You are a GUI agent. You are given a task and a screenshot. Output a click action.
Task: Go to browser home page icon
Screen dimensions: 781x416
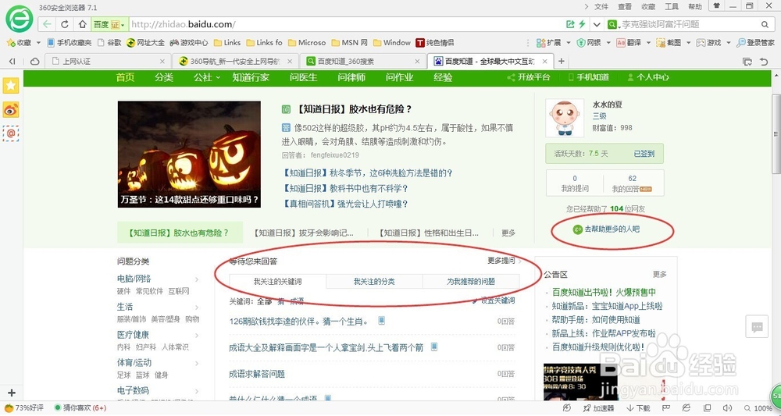click(x=82, y=24)
